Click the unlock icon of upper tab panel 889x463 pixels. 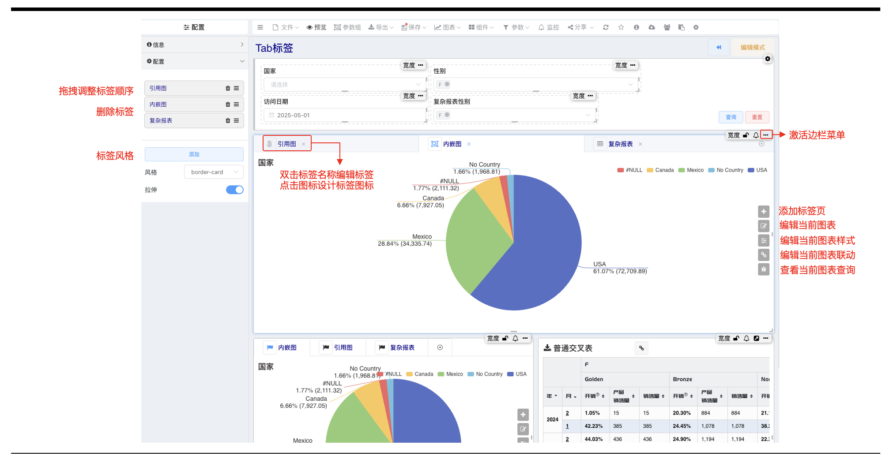coord(746,135)
